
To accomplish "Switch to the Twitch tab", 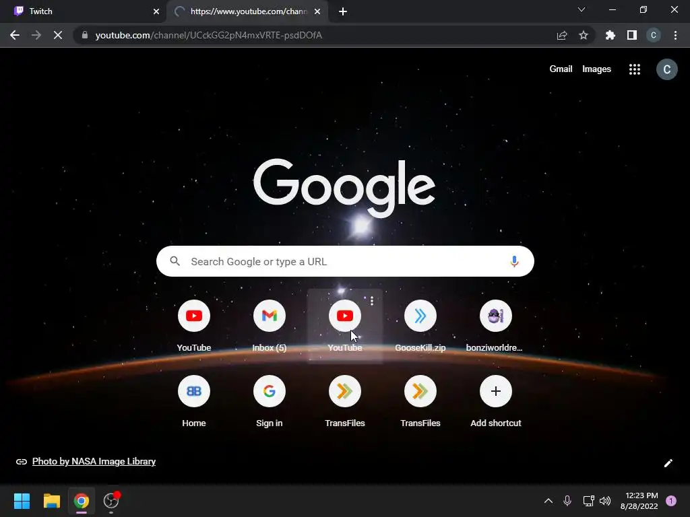I will click(x=83, y=11).
